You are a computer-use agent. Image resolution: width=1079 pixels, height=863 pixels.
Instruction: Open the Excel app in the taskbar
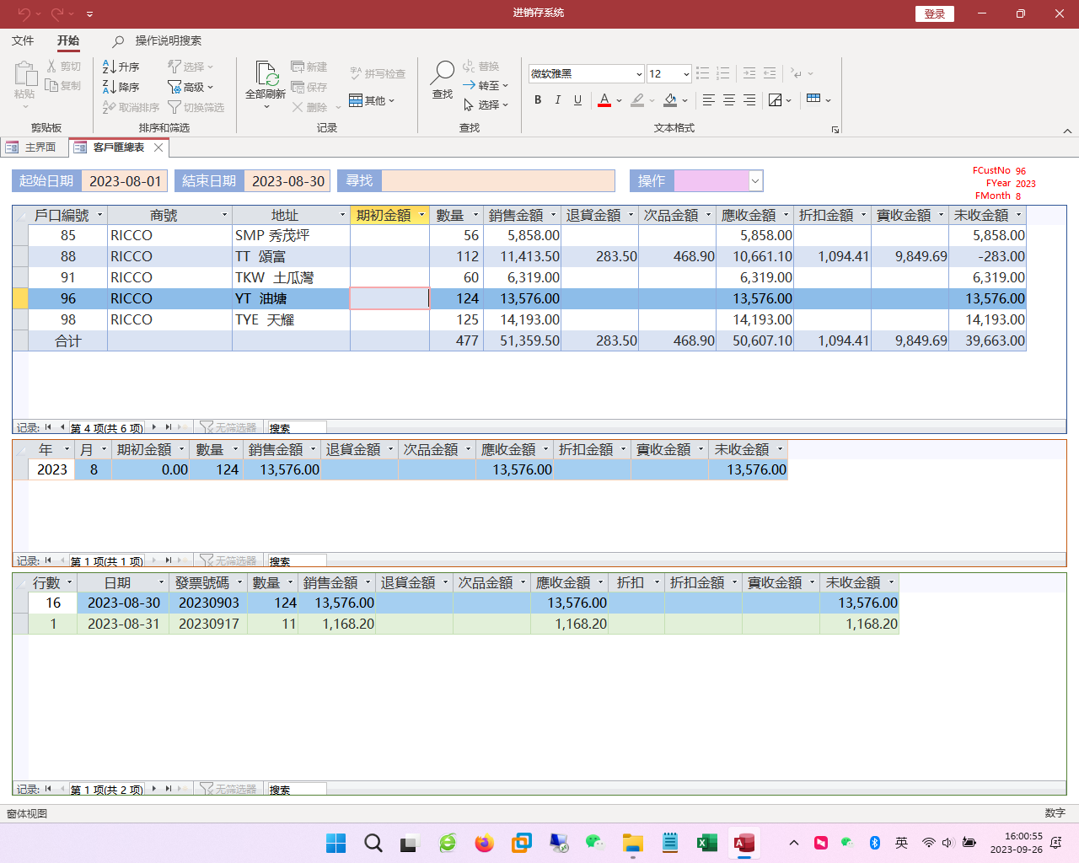coord(706,843)
